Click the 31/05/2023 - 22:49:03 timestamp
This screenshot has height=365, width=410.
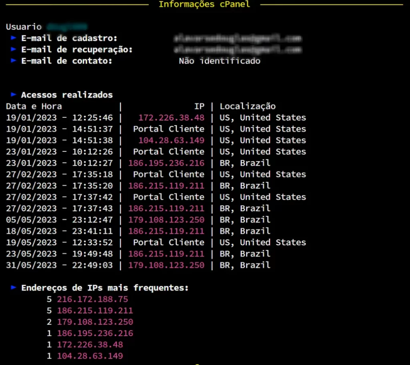pos(59,265)
